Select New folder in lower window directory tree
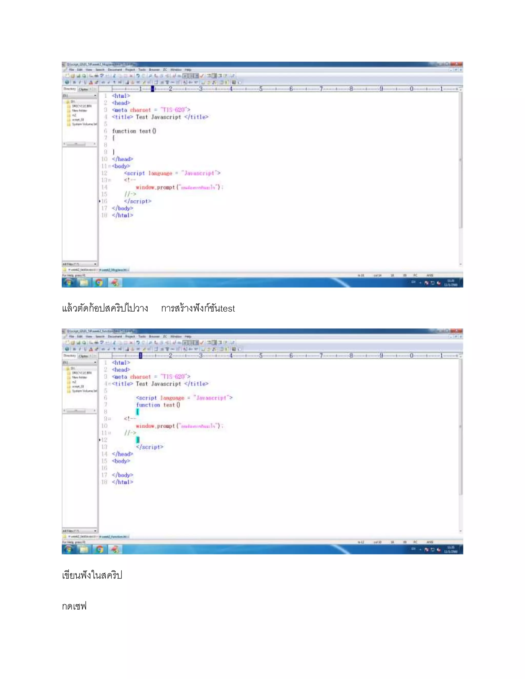This screenshot has height=679, width=525. pos(80,377)
